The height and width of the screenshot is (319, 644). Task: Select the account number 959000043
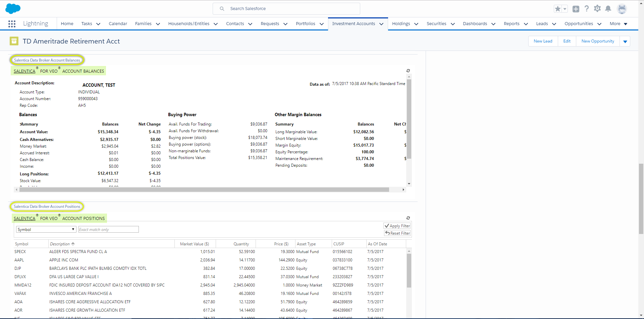tap(88, 98)
